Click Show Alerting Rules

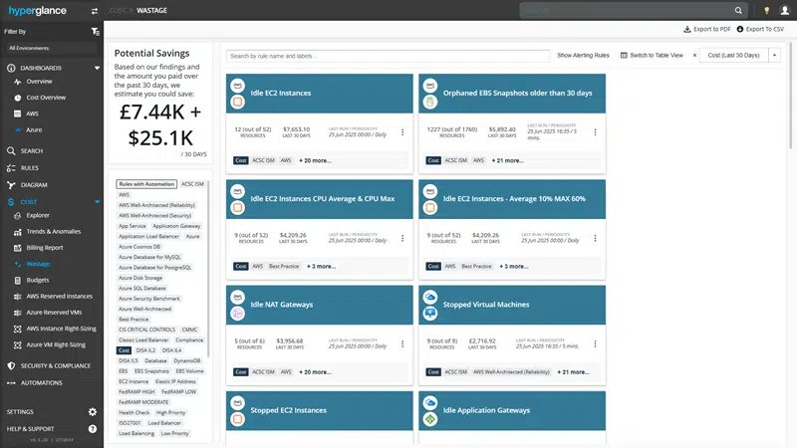pyautogui.click(x=583, y=56)
